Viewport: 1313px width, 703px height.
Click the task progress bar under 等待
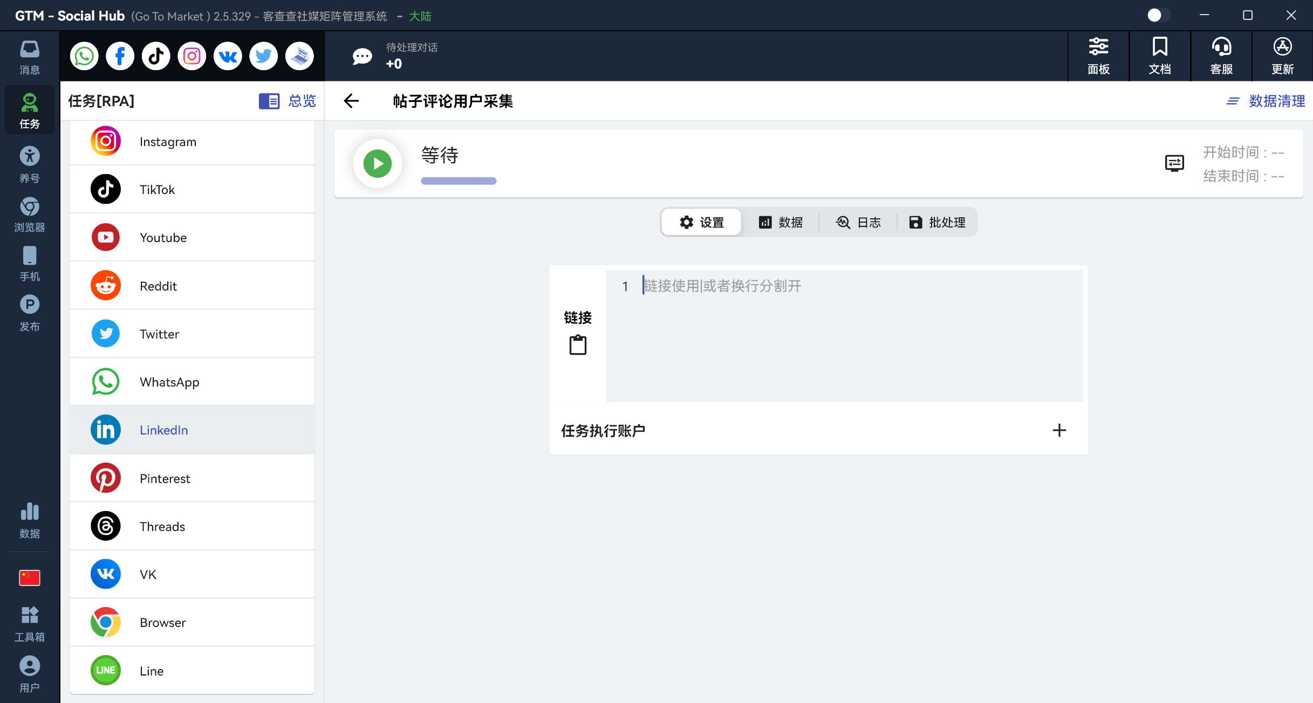(459, 181)
